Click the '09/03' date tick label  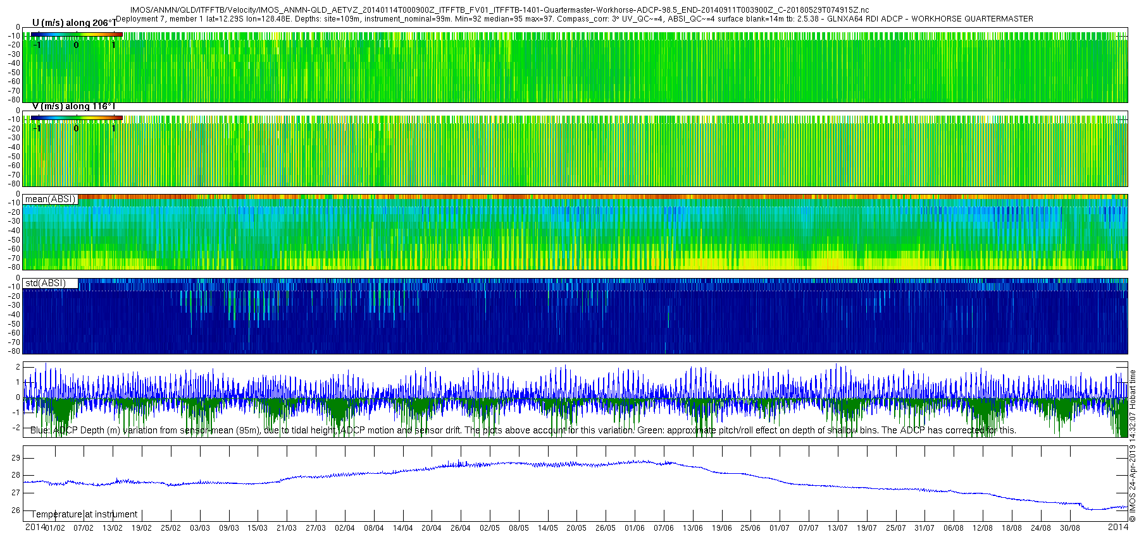point(229,528)
